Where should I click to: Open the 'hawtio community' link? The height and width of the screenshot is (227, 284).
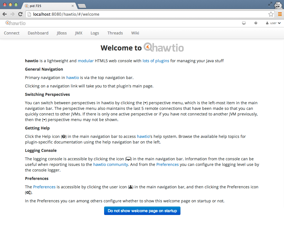tap(111, 165)
